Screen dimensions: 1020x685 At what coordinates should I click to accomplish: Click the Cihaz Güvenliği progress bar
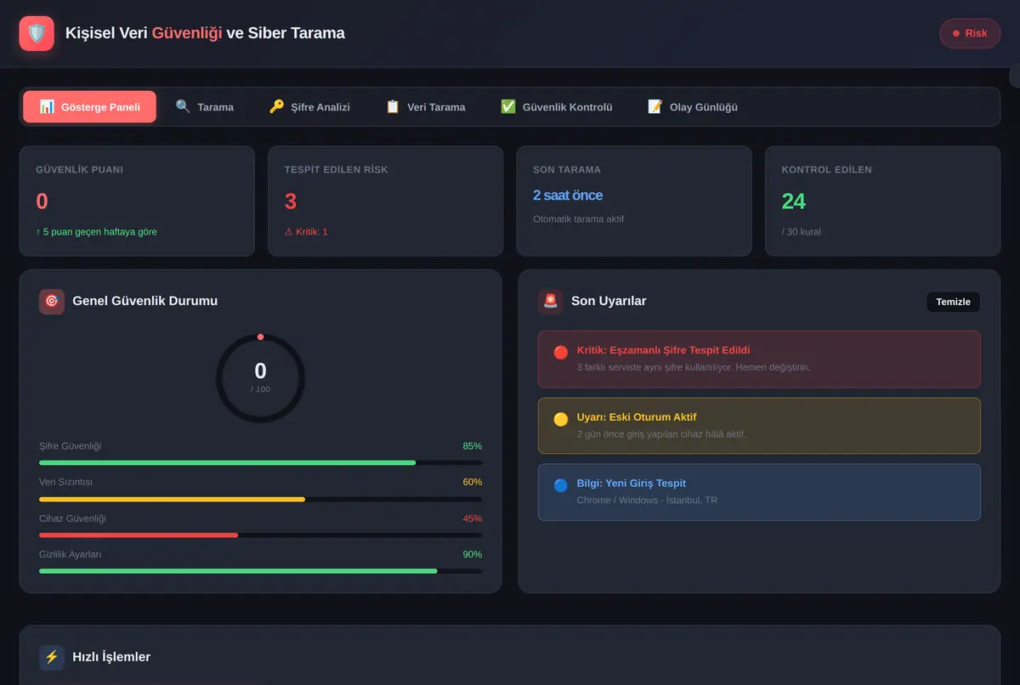pyautogui.click(x=261, y=535)
